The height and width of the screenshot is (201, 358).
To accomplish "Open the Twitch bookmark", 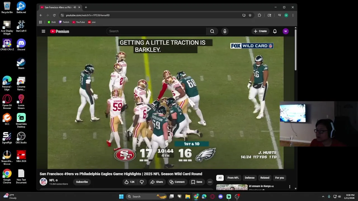I will [64, 22].
